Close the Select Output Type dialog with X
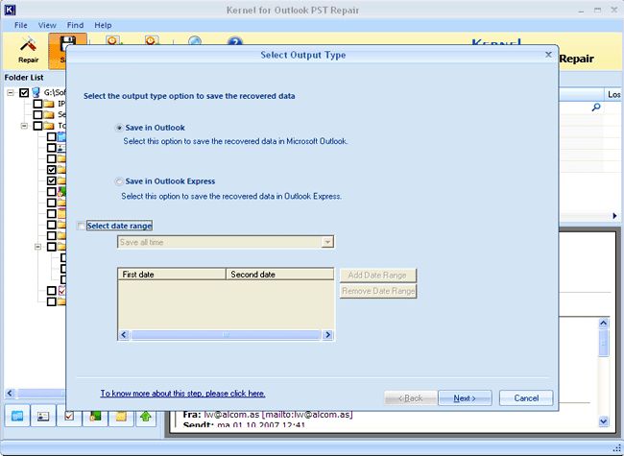Viewport: 624px width, 456px height. [548, 55]
